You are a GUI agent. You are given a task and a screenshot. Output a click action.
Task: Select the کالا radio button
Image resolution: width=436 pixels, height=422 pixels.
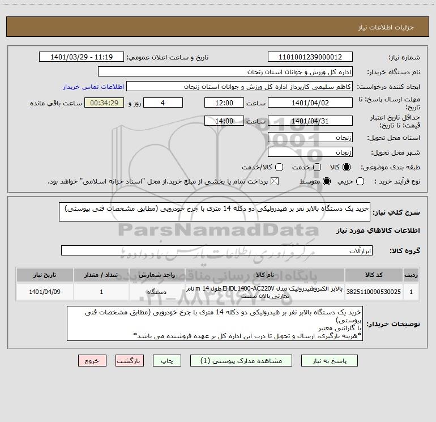tap(347, 167)
